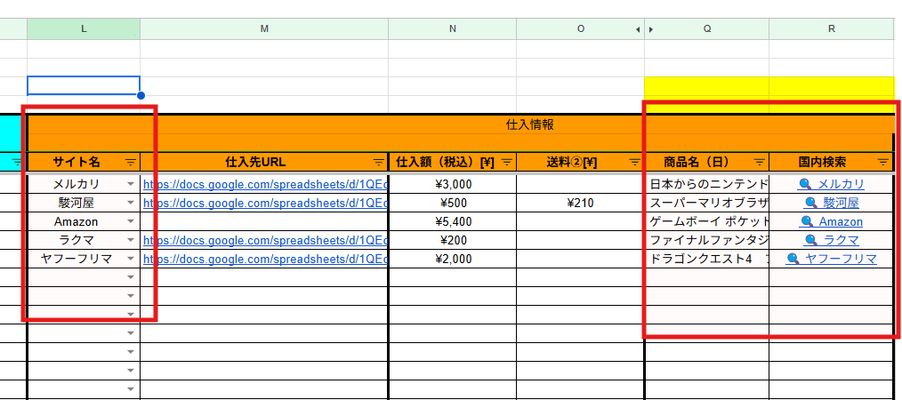Select the 日本からのニンテンド product name cell

pos(707,185)
